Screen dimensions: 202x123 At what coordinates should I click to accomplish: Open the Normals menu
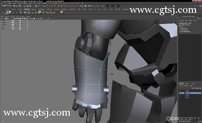[55, 3]
